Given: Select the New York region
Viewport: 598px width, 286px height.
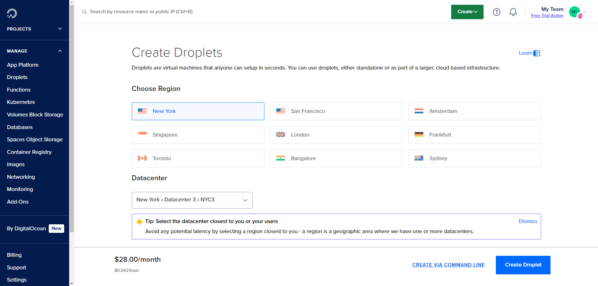Looking at the screenshot, I should (x=198, y=111).
